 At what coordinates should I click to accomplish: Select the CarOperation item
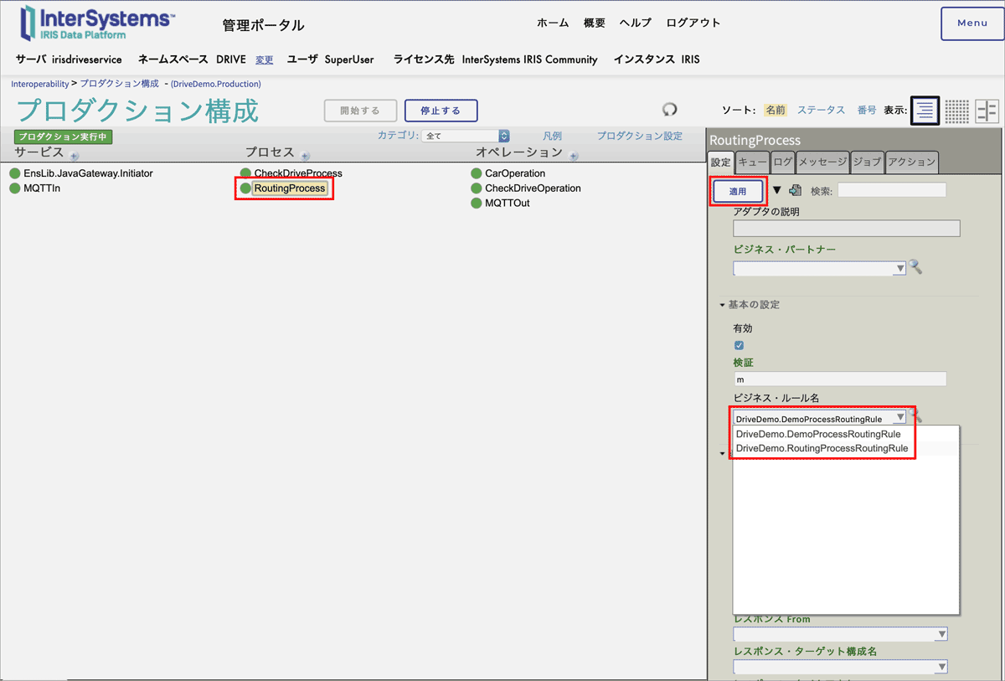515,173
